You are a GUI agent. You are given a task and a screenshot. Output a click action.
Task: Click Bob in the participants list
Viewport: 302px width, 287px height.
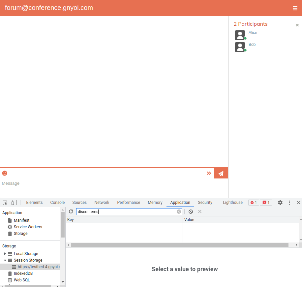[252, 44]
